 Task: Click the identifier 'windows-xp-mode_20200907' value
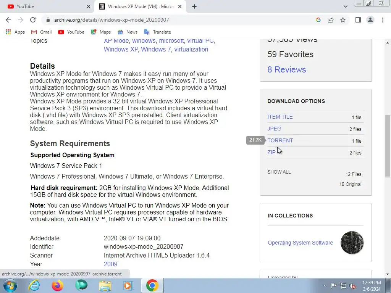[144, 247]
